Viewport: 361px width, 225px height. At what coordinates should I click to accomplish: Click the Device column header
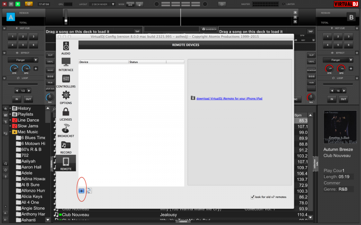[x=103, y=62]
